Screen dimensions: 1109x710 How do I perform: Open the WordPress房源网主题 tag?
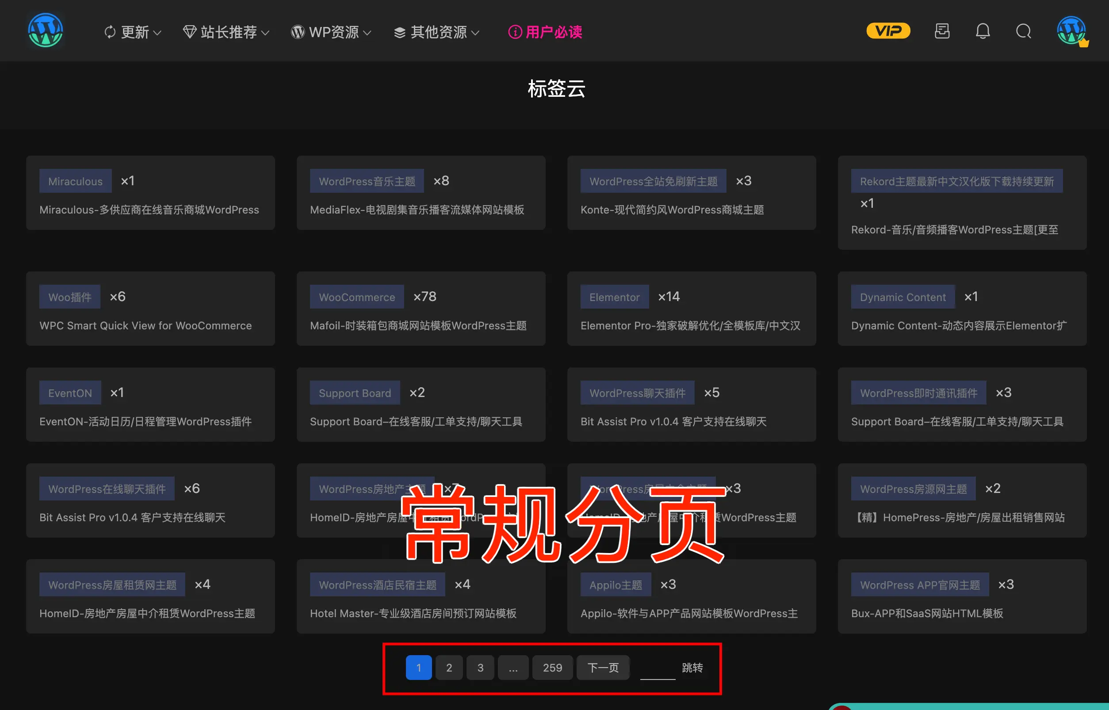click(x=914, y=488)
